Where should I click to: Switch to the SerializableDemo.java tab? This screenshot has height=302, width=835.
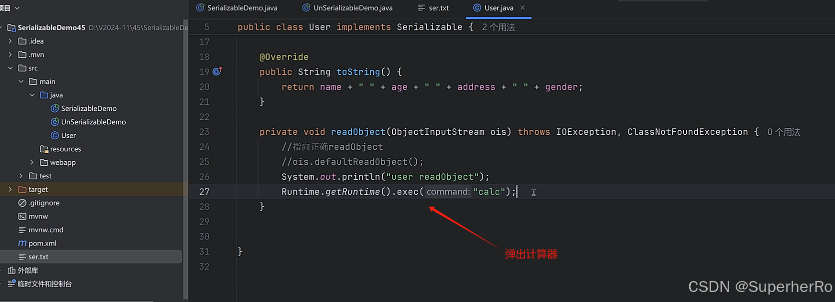point(237,8)
